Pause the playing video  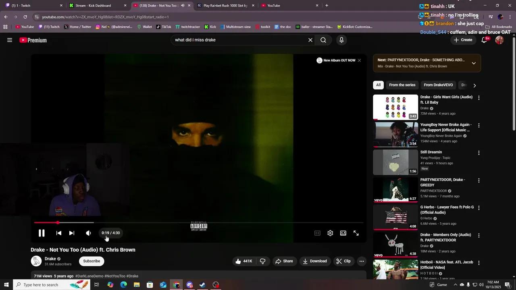click(42, 233)
